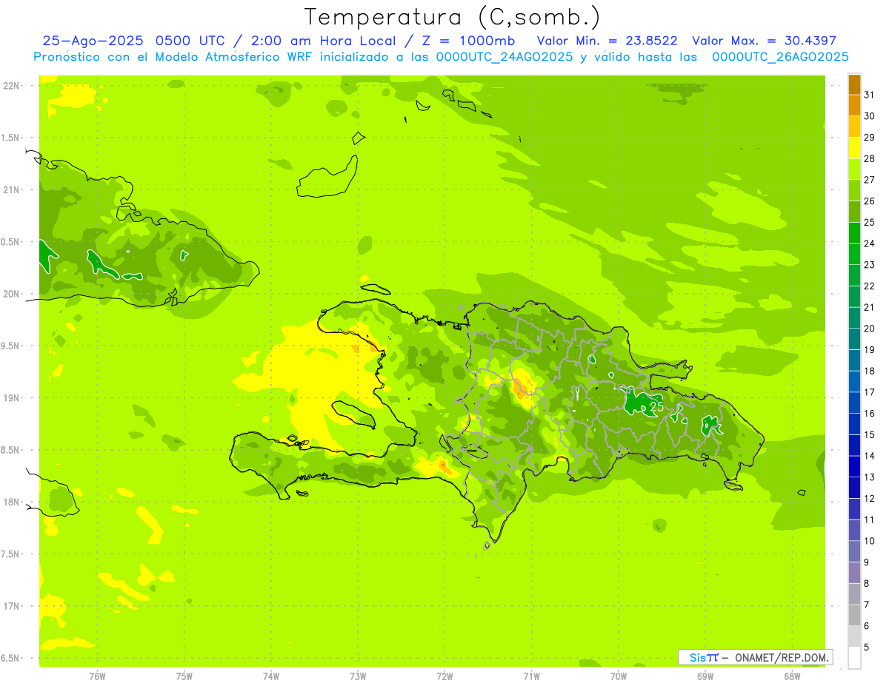Click the 'Temperatura (C,somb.)' map title

click(x=453, y=16)
